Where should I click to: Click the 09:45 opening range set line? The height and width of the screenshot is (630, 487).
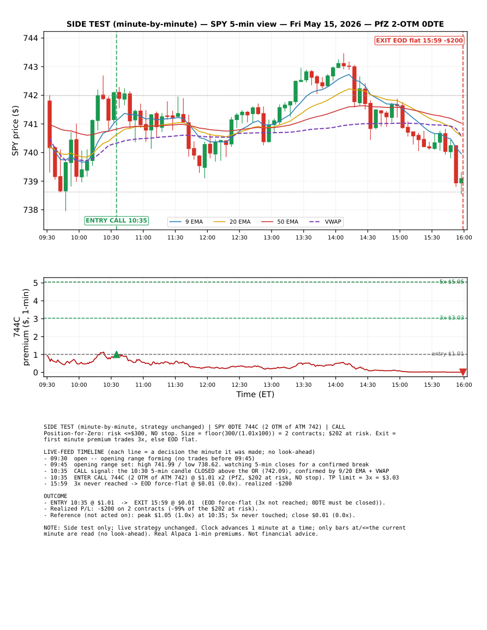click(206, 465)
